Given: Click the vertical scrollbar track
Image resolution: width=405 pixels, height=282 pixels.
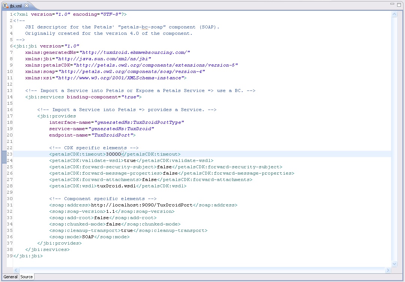Looking at the screenshot, I should click(394, 138).
